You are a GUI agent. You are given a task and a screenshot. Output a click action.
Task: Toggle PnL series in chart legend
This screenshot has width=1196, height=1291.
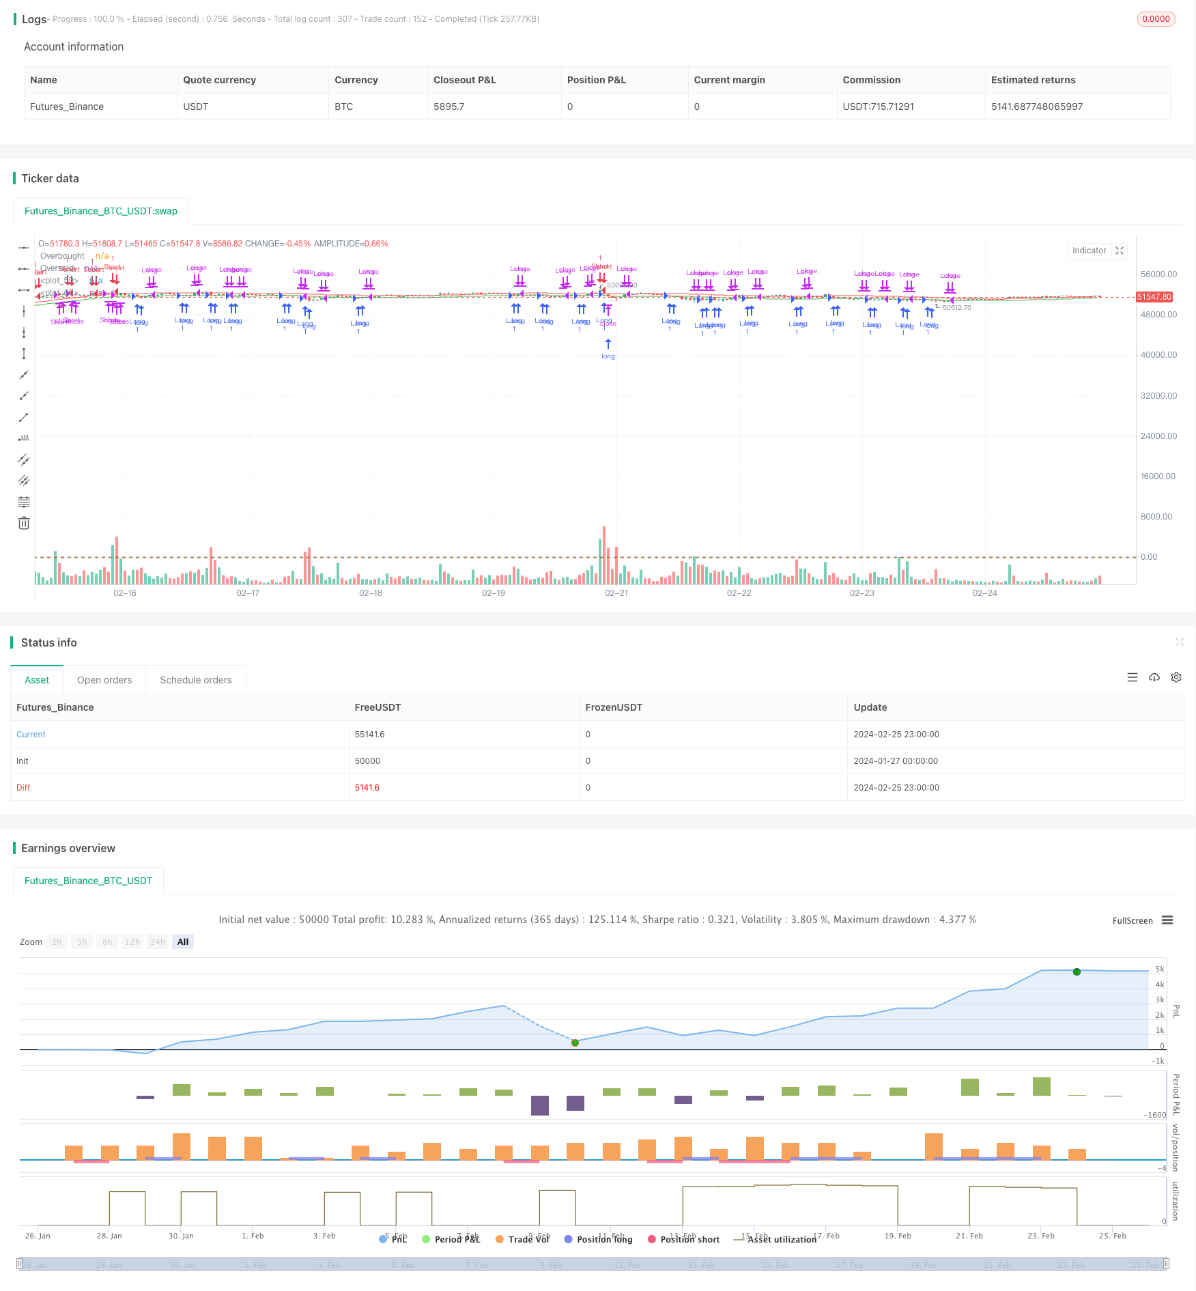click(393, 1239)
